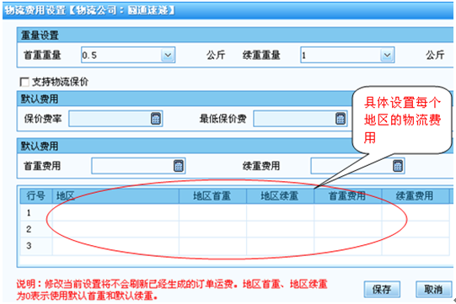Click the 行号 column header
The width and height of the screenshot is (456, 304).
point(36,196)
